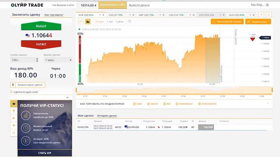Click the red НИЖЕ (lower) trade button

coord(41,44)
